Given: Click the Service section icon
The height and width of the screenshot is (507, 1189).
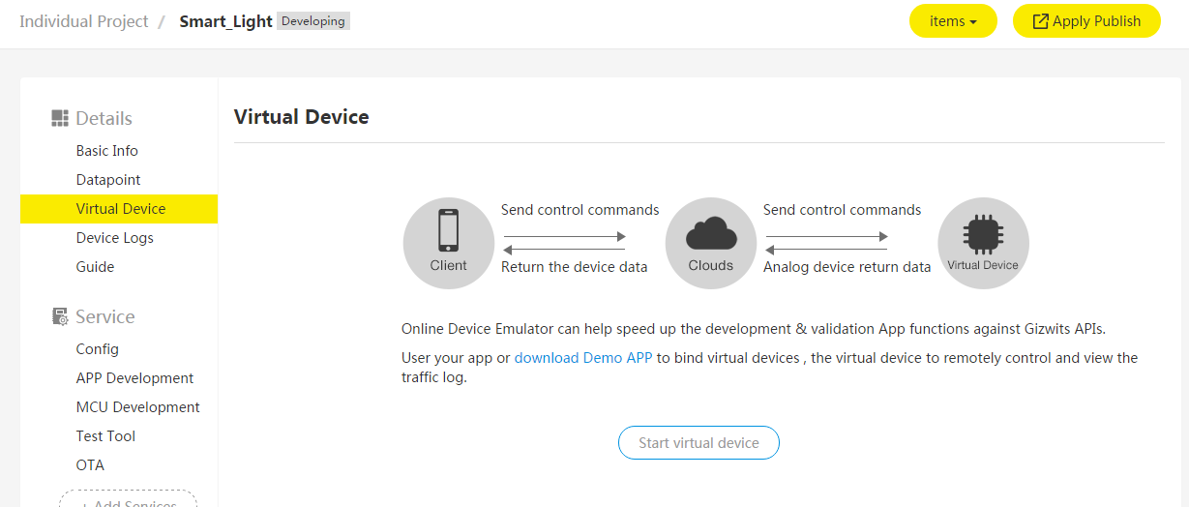Looking at the screenshot, I should [60, 316].
